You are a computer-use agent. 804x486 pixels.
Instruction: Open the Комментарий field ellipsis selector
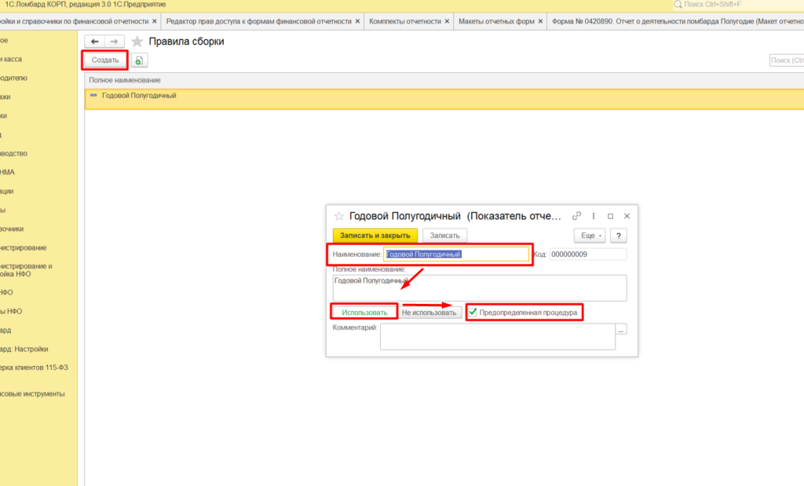coord(621,331)
